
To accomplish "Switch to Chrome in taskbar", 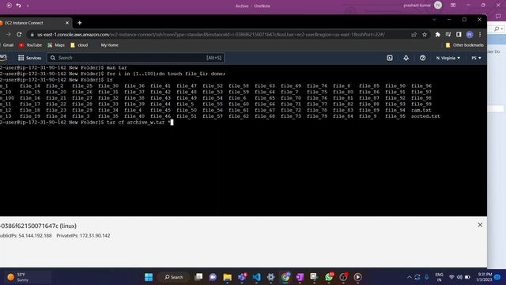I will point(285,277).
